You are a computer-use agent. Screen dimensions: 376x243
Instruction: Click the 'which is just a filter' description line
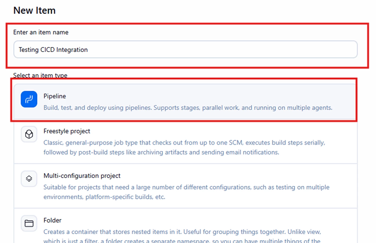(182, 241)
